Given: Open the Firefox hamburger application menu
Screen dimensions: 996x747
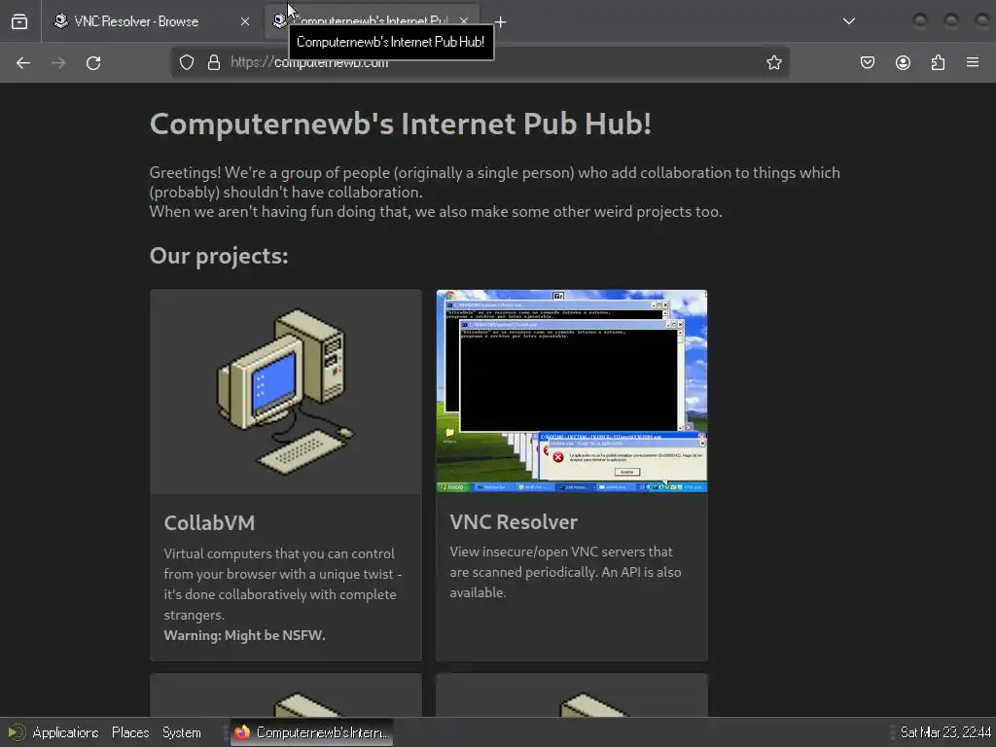Looking at the screenshot, I should coord(973,62).
